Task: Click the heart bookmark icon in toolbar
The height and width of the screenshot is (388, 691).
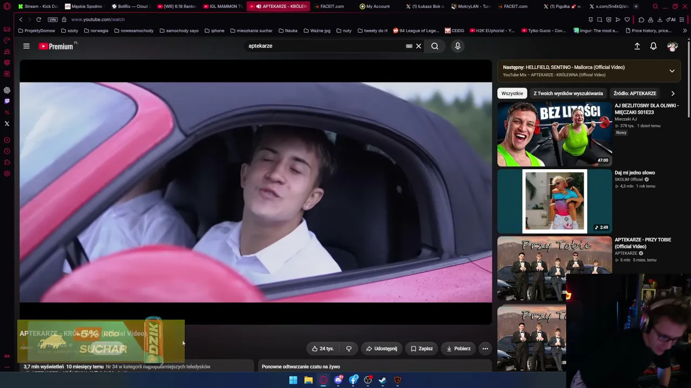Action: 627,19
